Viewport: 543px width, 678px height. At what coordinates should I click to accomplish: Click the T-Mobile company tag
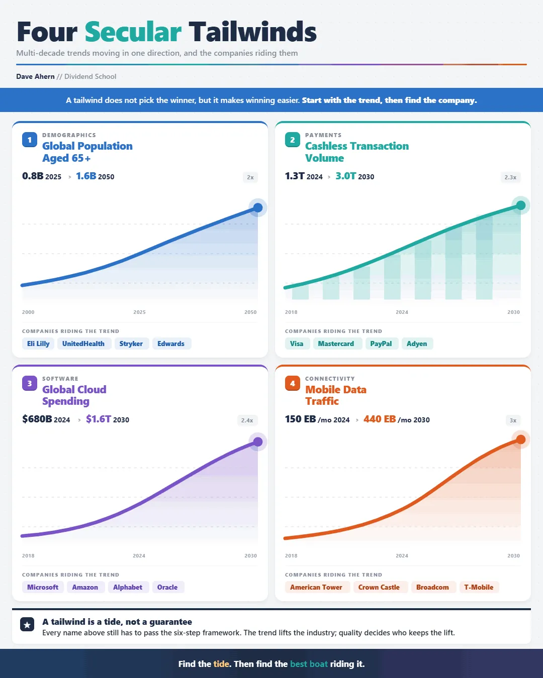pyautogui.click(x=479, y=587)
